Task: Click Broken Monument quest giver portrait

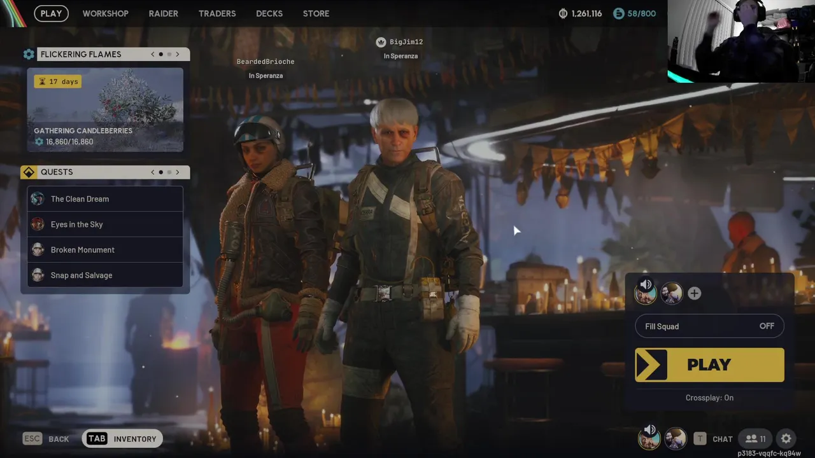Action: (38, 249)
